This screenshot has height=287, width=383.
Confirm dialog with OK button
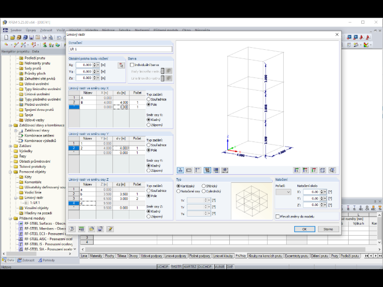304,229
